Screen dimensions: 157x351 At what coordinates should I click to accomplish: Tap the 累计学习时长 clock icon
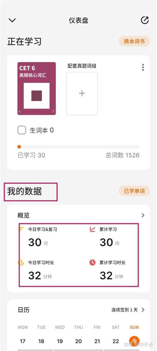click(x=92, y=262)
